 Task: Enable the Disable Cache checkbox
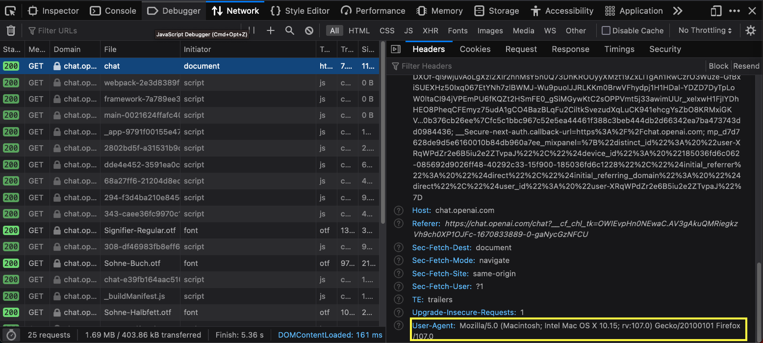pos(606,30)
